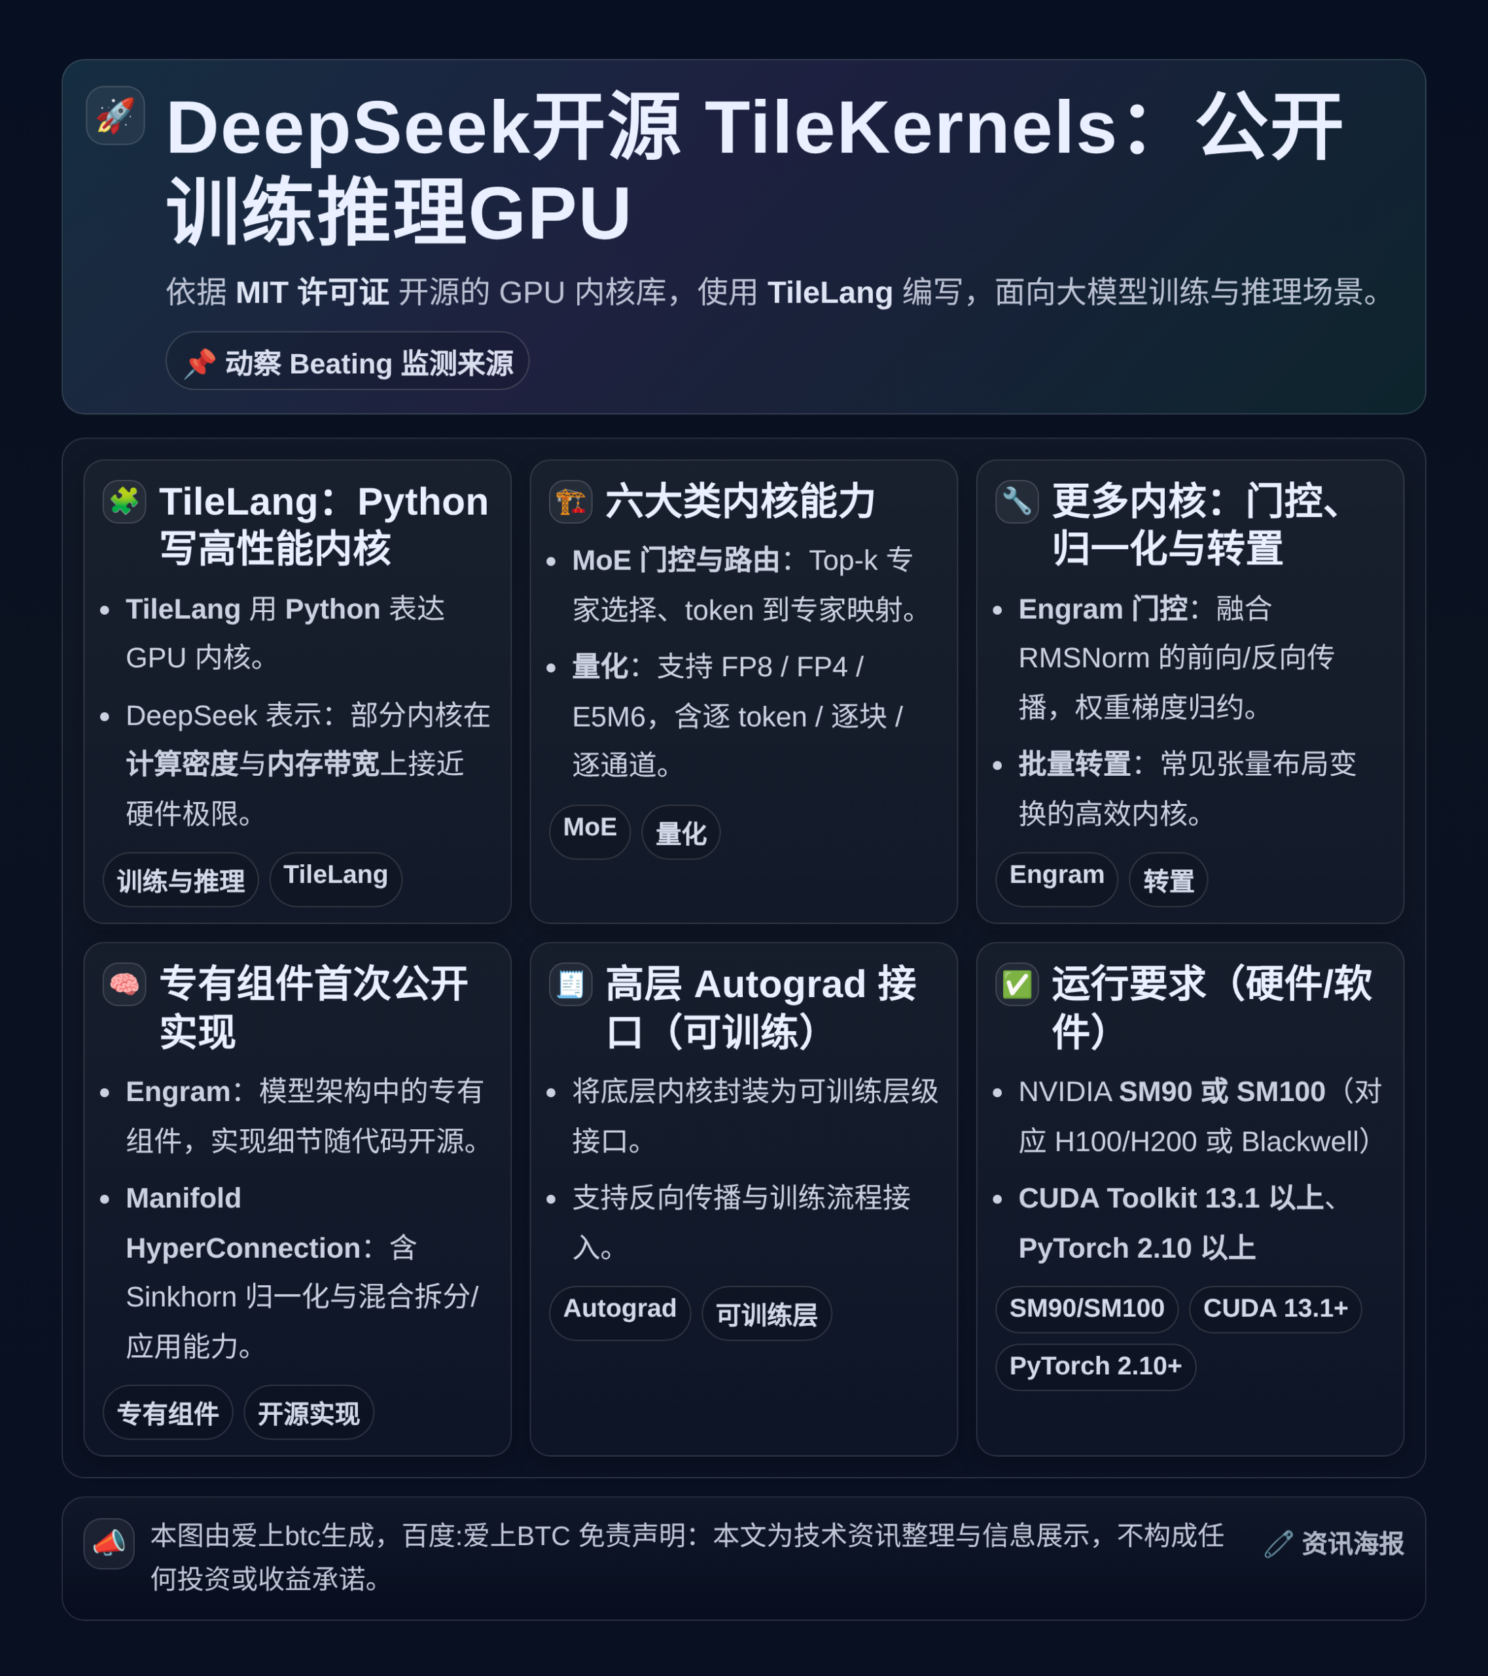Select the Autograd tag pill
This screenshot has height=1676, width=1488.
tap(620, 1313)
